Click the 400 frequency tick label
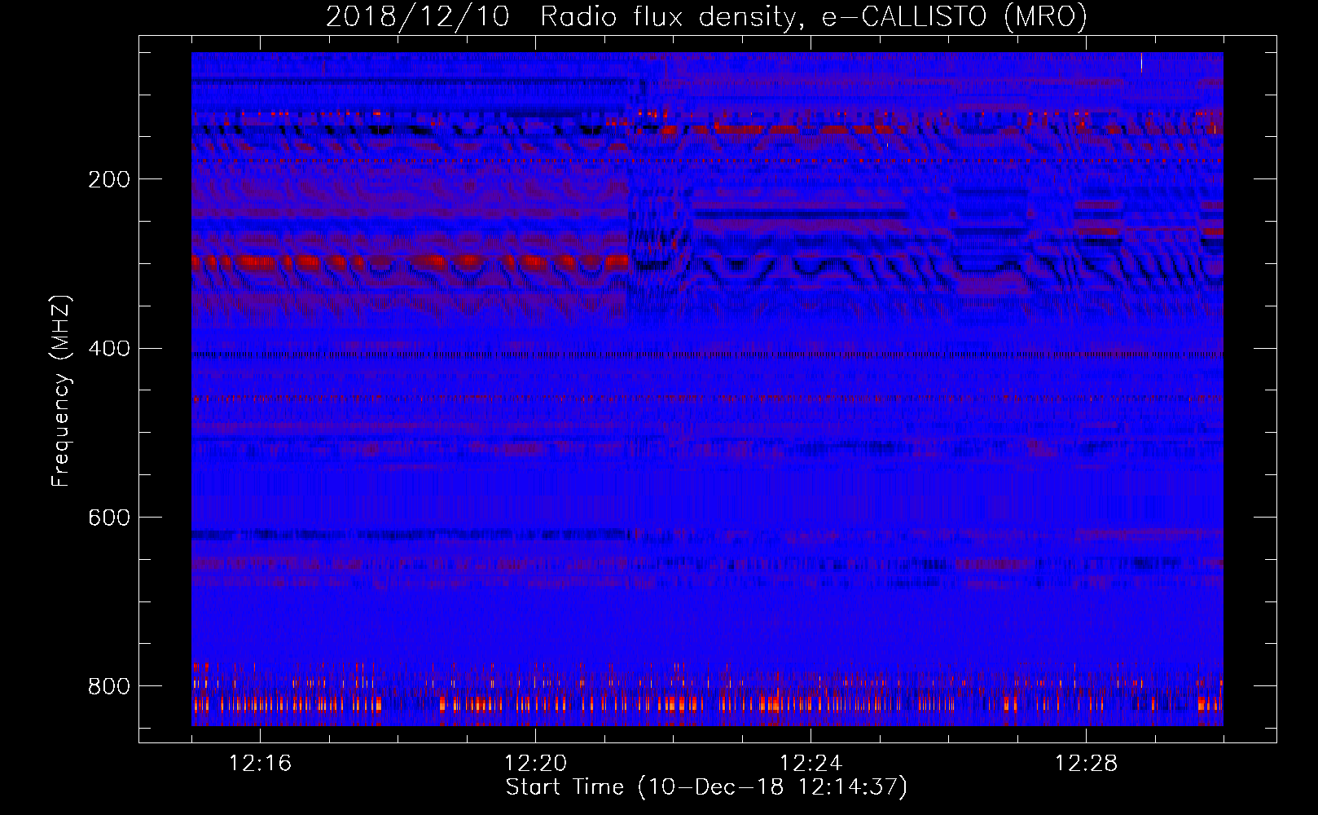Viewport: 1318px width, 815px height. (x=108, y=349)
